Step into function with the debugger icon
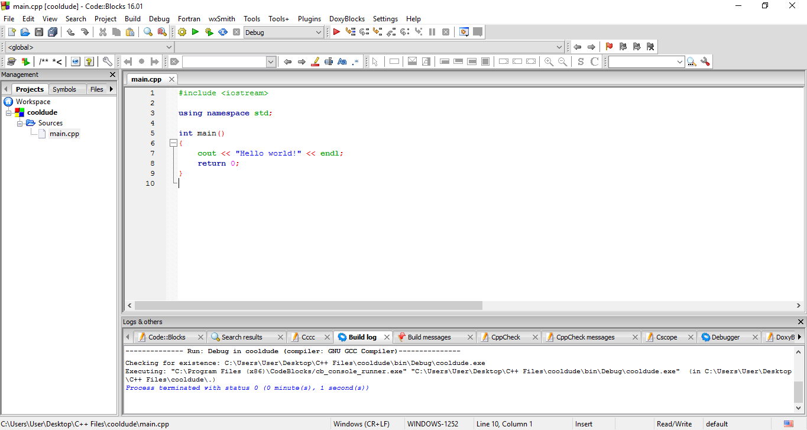This screenshot has width=807, height=430. (x=378, y=32)
